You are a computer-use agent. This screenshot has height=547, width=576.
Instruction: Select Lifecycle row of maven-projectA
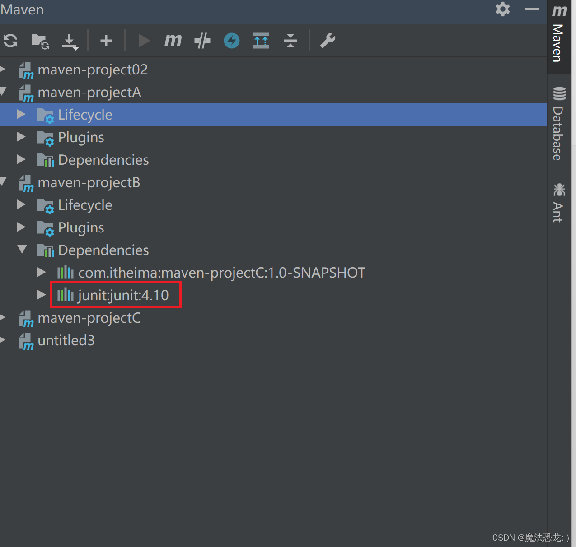coord(273,115)
